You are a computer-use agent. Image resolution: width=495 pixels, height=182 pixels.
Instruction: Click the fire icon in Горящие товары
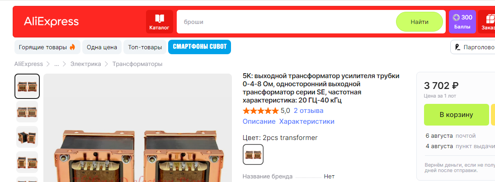coord(73,47)
